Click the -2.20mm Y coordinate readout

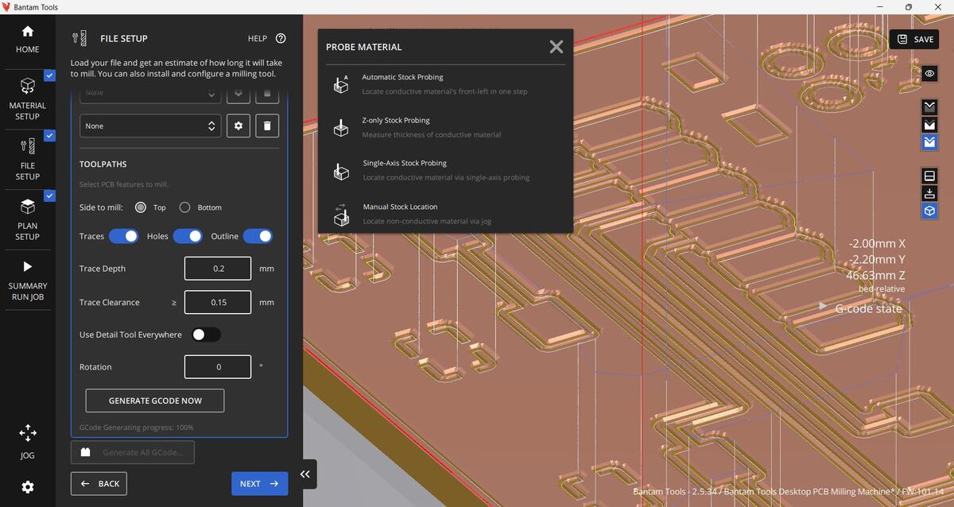point(877,260)
